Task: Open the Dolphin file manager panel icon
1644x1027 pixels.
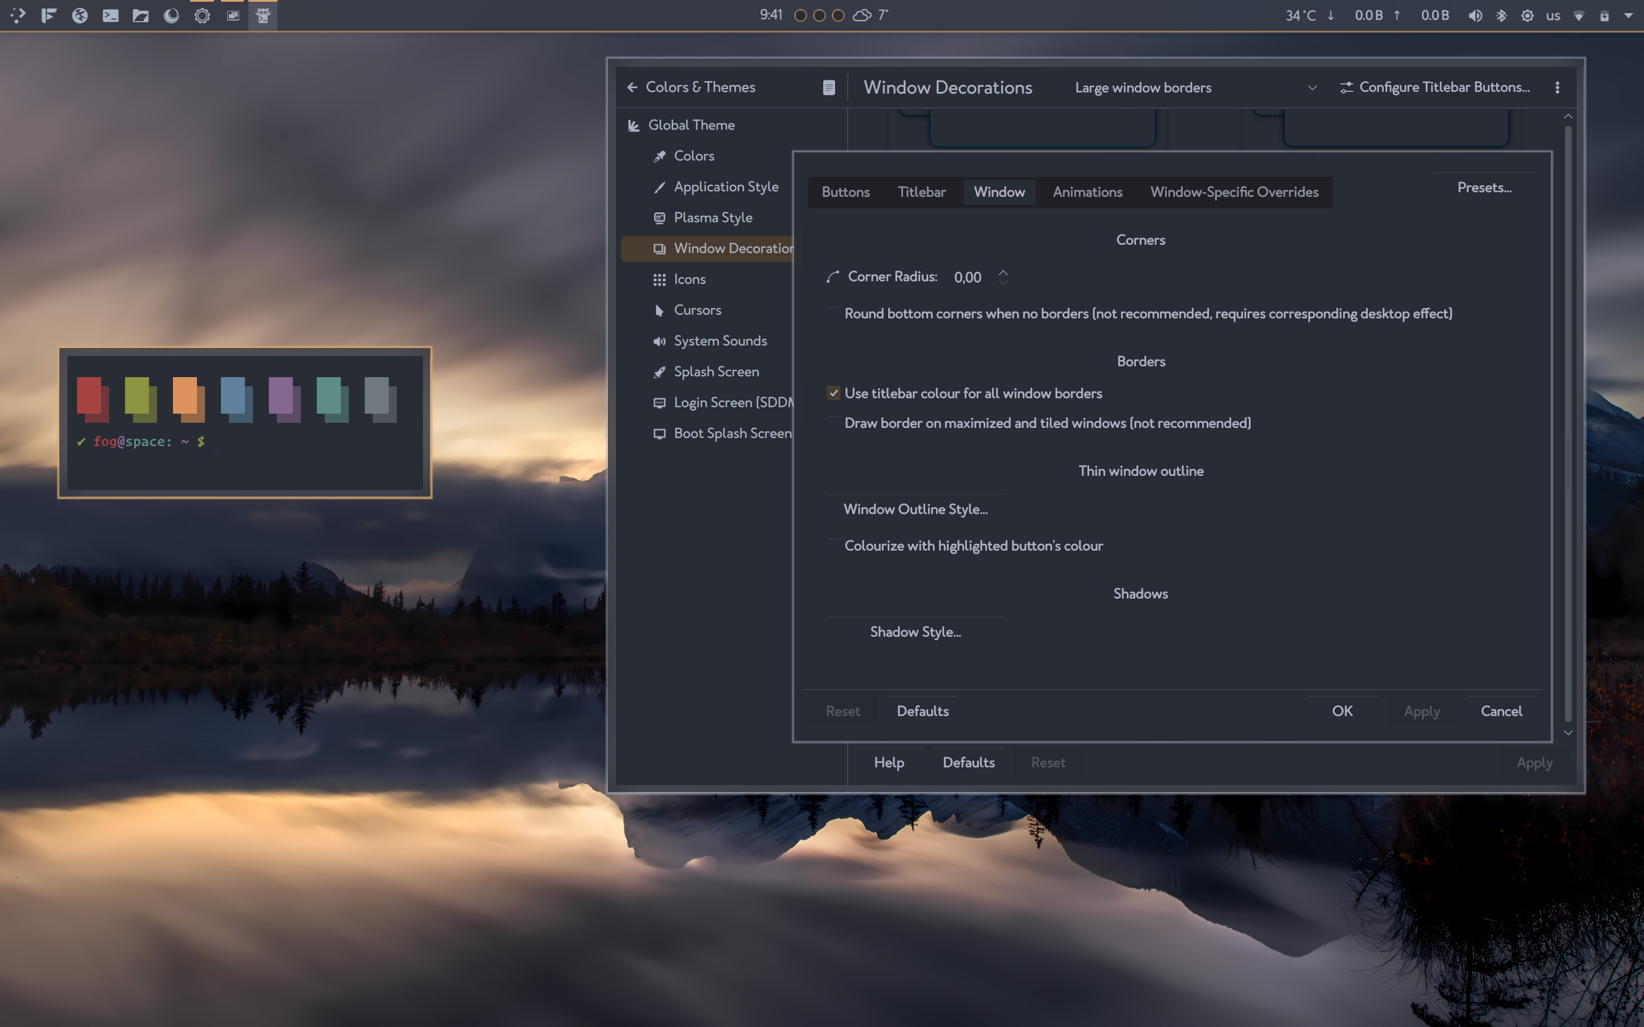Action: pyautogui.click(x=140, y=15)
